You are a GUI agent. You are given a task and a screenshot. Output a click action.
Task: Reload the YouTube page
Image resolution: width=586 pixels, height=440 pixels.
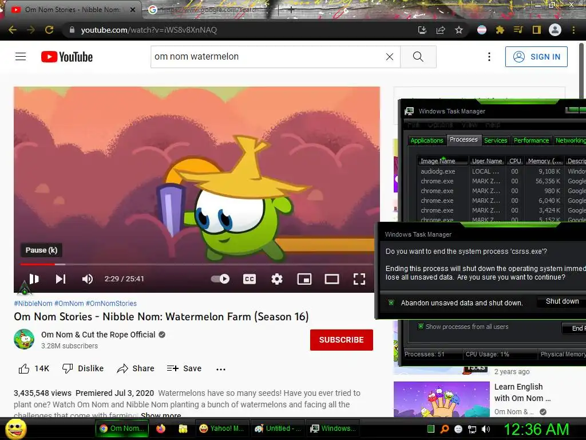click(x=49, y=30)
